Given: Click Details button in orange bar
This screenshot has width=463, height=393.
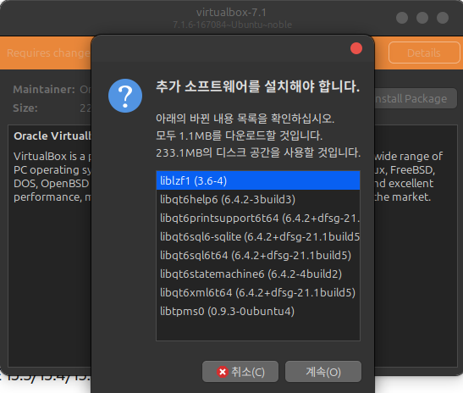Looking at the screenshot, I should [424, 53].
